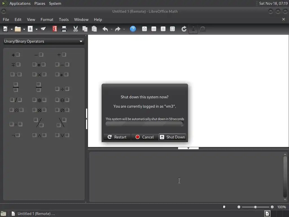This screenshot has height=217, width=289.
Task: Insert the slash division operator
Action: click(x=16, y=100)
